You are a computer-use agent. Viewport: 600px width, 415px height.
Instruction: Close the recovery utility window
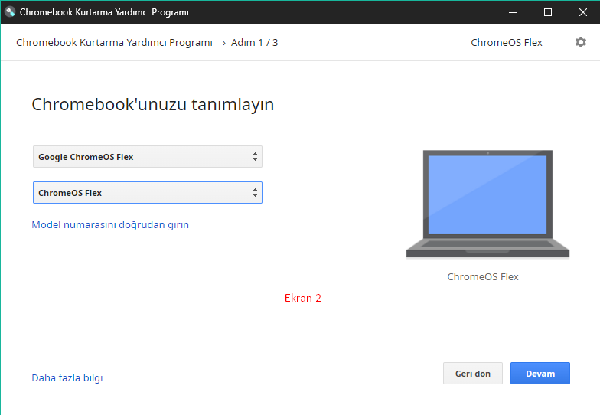pos(582,12)
